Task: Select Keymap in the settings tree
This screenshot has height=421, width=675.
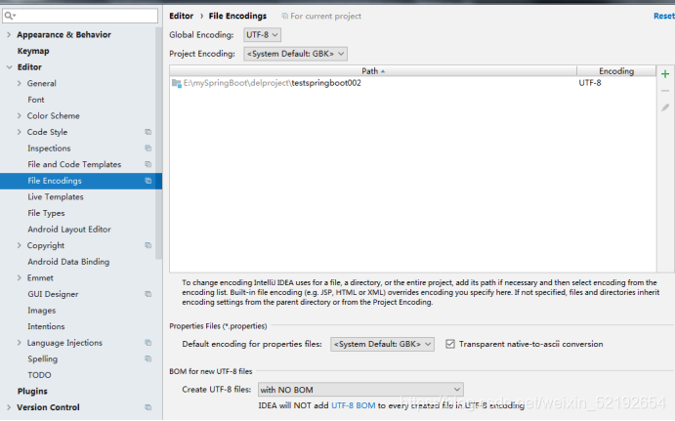Action: tap(33, 51)
